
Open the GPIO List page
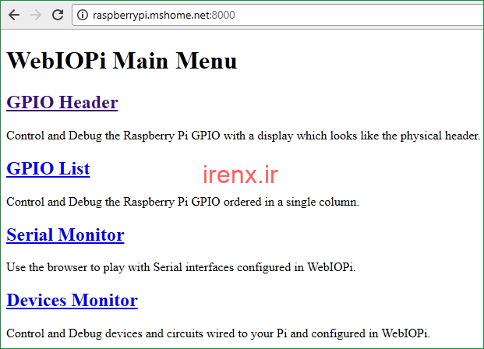click(x=48, y=168)
